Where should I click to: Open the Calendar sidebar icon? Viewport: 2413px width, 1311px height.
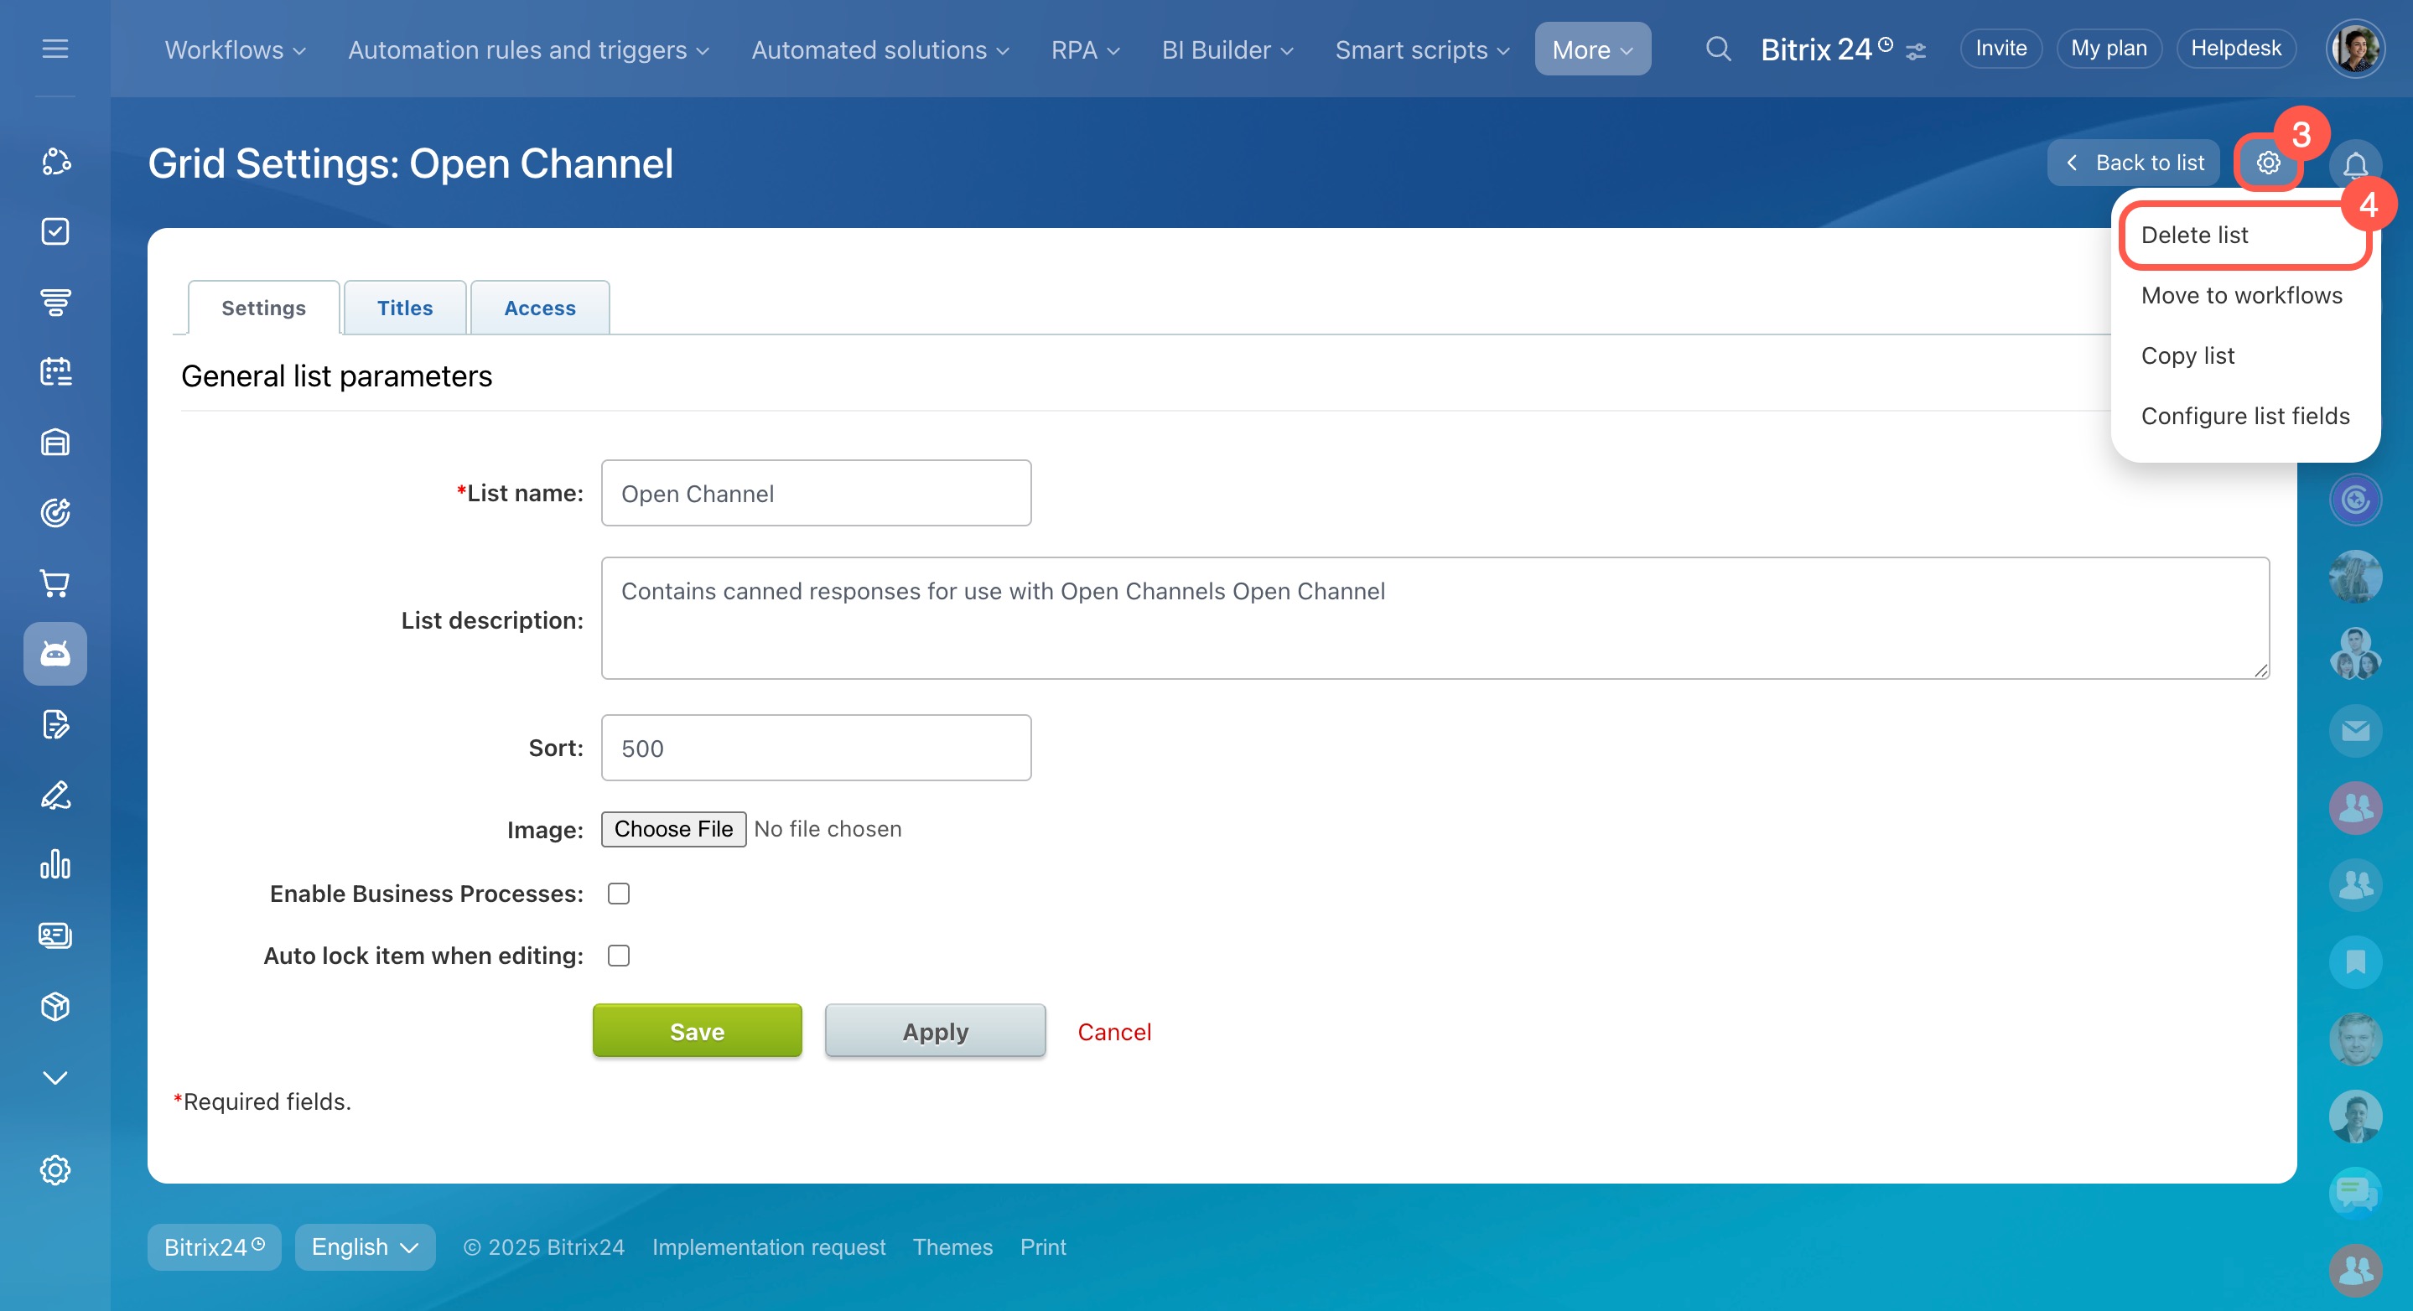click(x=55, y=372)
